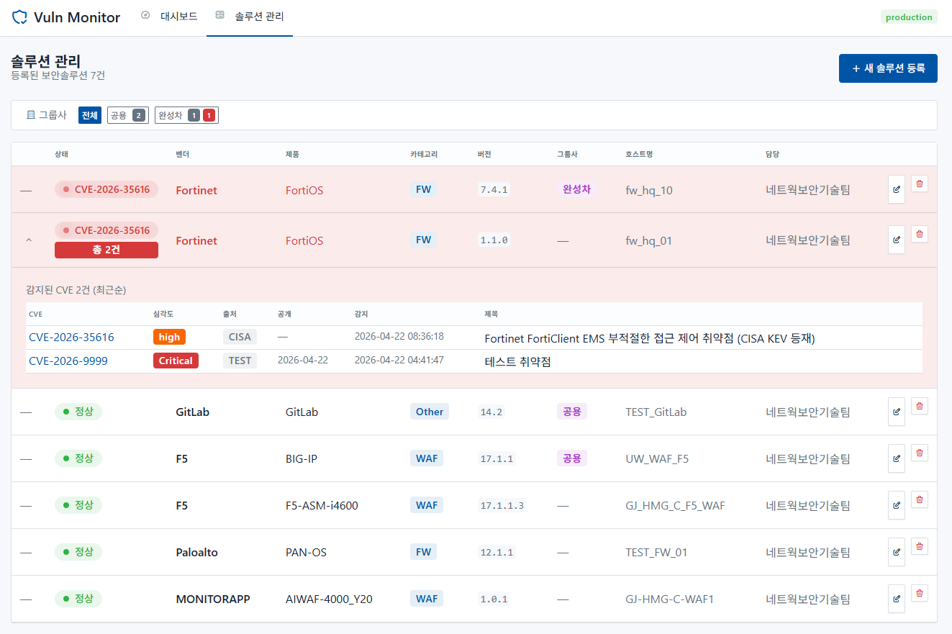Click the Vuln Monitor shield logo
The height and width of the screenshot is (634, 952).
coord(19,17)
